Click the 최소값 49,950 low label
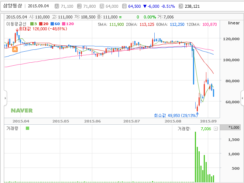Viewport: 244px width, 183px height. (175, 115)
